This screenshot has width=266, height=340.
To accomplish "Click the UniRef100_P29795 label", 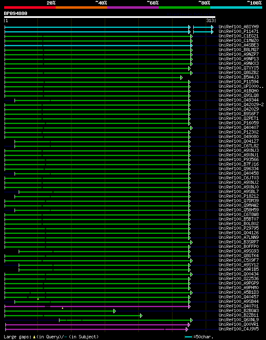I will tap(239, 228).
